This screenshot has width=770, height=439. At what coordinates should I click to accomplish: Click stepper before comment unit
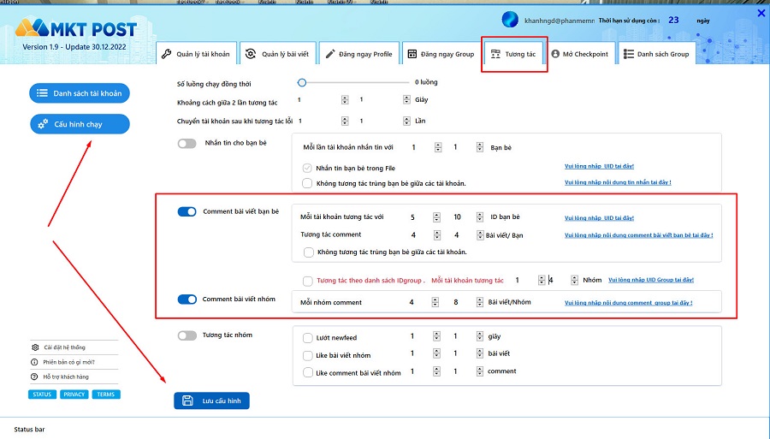(x=480, y=371)
